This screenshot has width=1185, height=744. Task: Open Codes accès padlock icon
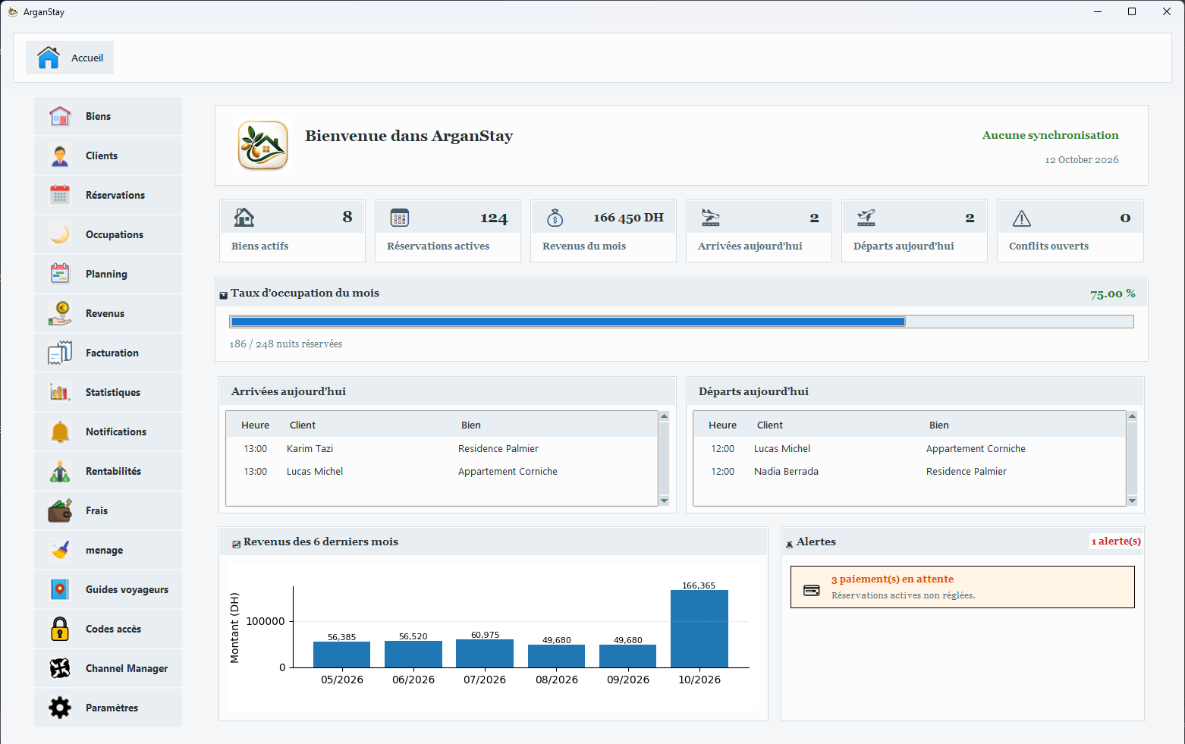(x=60, y=629)
